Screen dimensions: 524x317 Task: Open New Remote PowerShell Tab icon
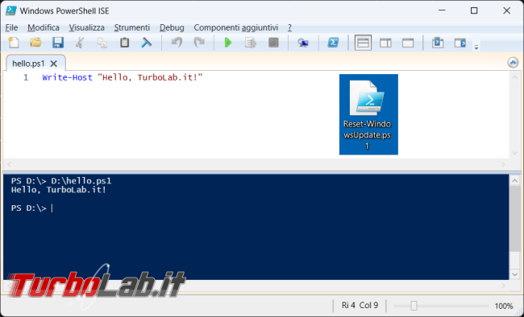pos(303,43)
